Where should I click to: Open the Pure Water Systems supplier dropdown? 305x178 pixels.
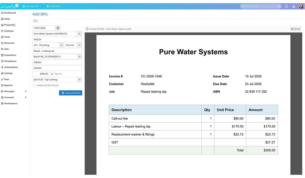79,34
